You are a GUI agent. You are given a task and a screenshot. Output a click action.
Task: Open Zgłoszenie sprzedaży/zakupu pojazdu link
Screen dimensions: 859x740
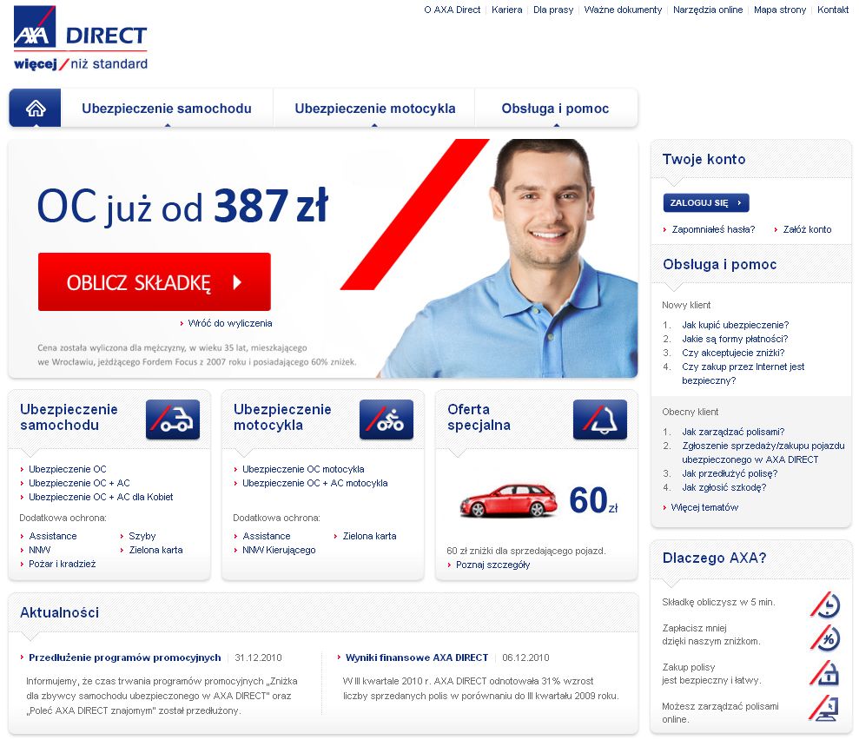[x=763, y=453]
